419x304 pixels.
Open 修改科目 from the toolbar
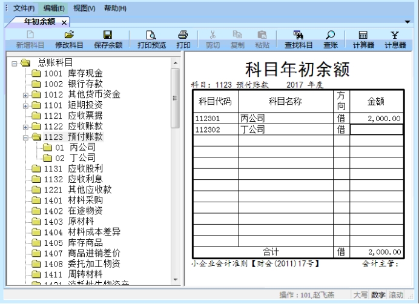[69, 35]
